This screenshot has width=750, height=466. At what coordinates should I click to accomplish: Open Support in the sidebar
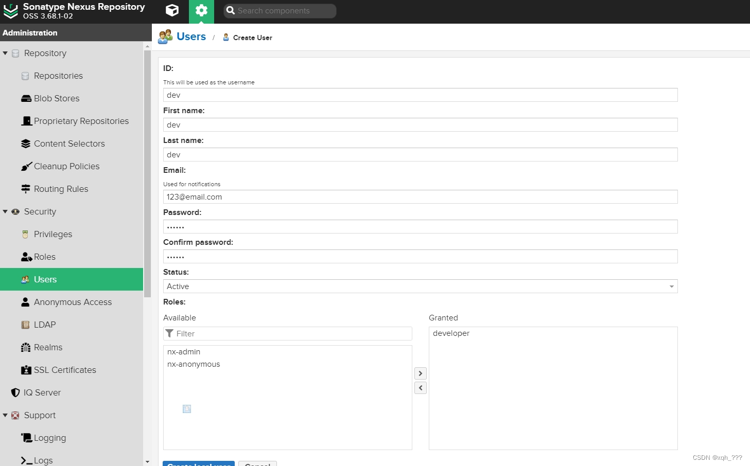pyautogui.click(x=40, y=415)
